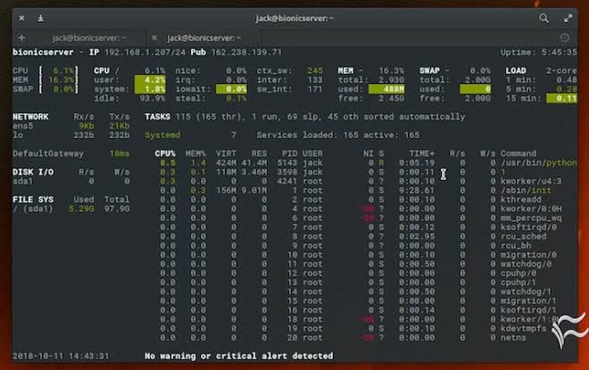Select the /sbin/init process command
This screenshot has height=370, width=589.
click(x=526, y=191)
